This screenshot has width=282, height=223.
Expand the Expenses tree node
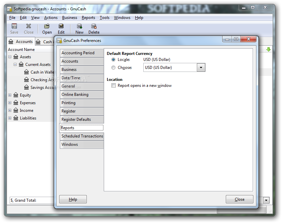click(x=10, y=103)
